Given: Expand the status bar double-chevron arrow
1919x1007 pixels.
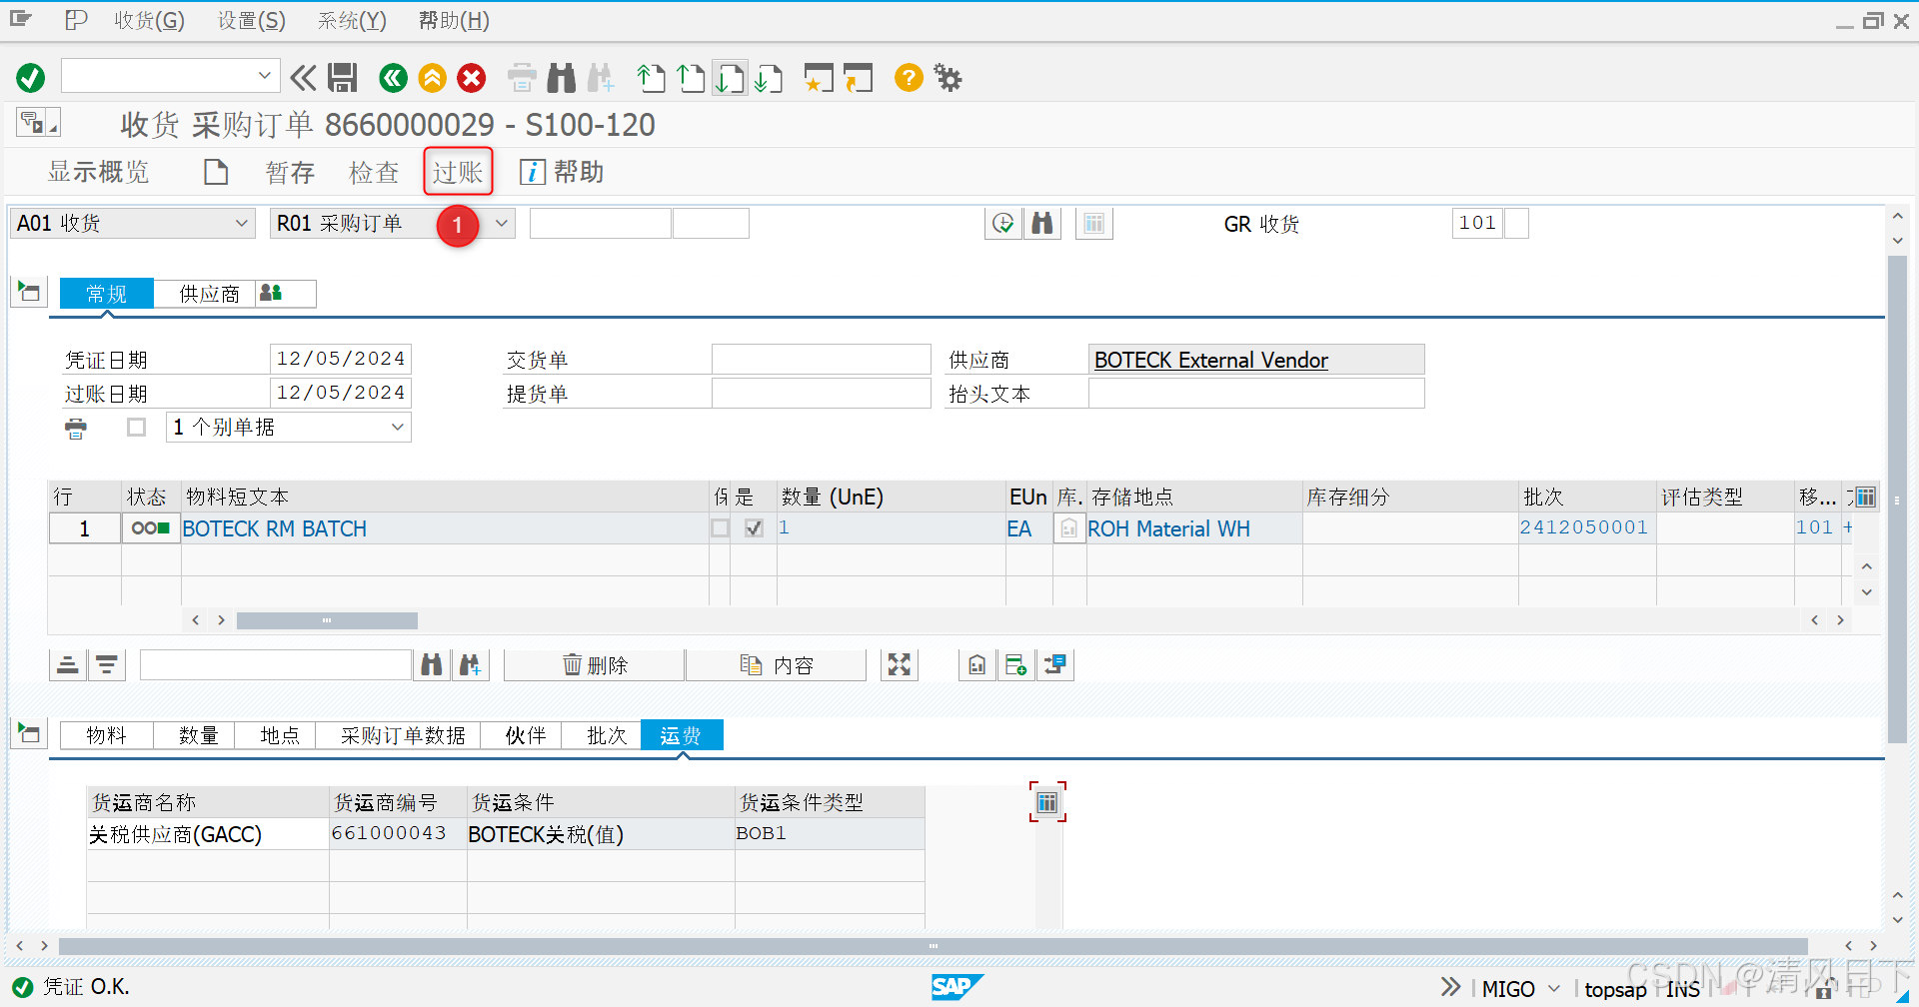Looking at the screenshot, I should 1450,987.
